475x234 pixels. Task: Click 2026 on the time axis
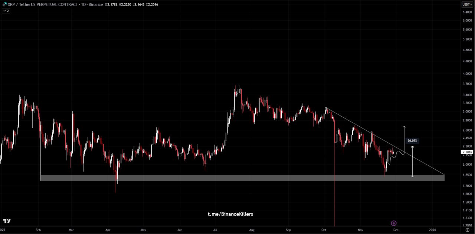(x=433, y=230)
